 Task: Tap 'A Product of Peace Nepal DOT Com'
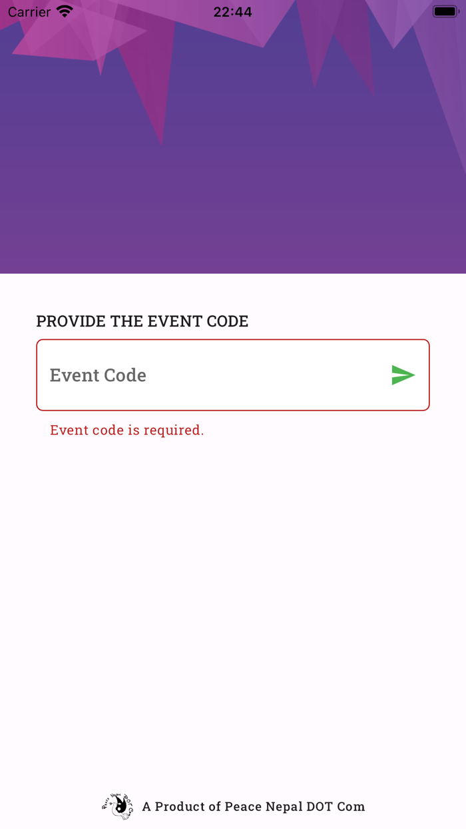point(254,806)
